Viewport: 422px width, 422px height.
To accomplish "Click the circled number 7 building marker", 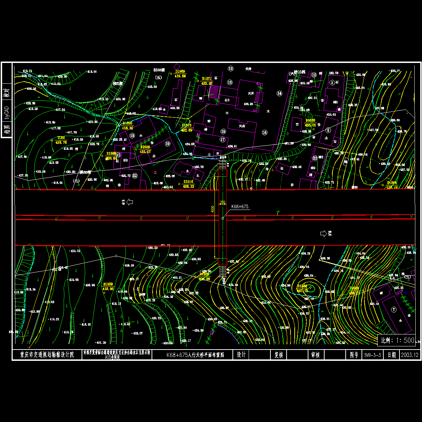I will (394, 310).
